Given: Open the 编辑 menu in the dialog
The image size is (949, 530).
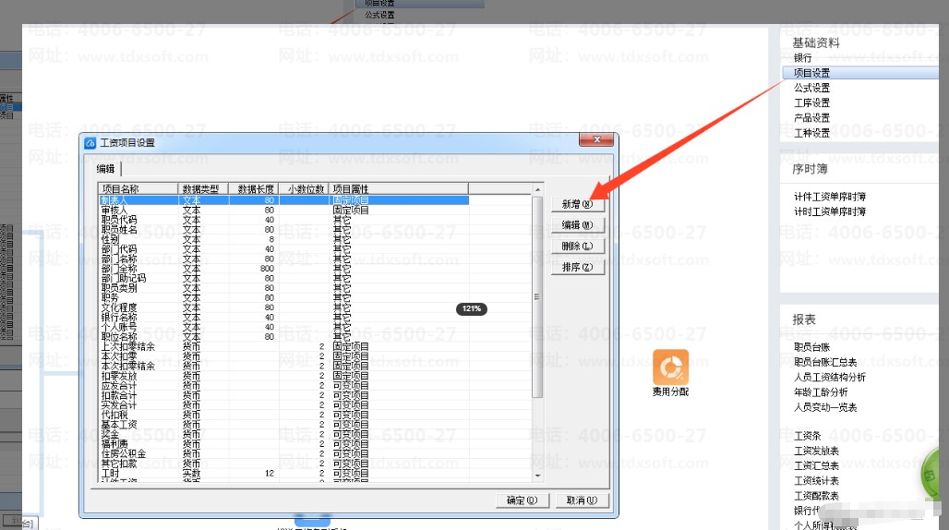Looking at the screenshot, I should tap(106, 169).
